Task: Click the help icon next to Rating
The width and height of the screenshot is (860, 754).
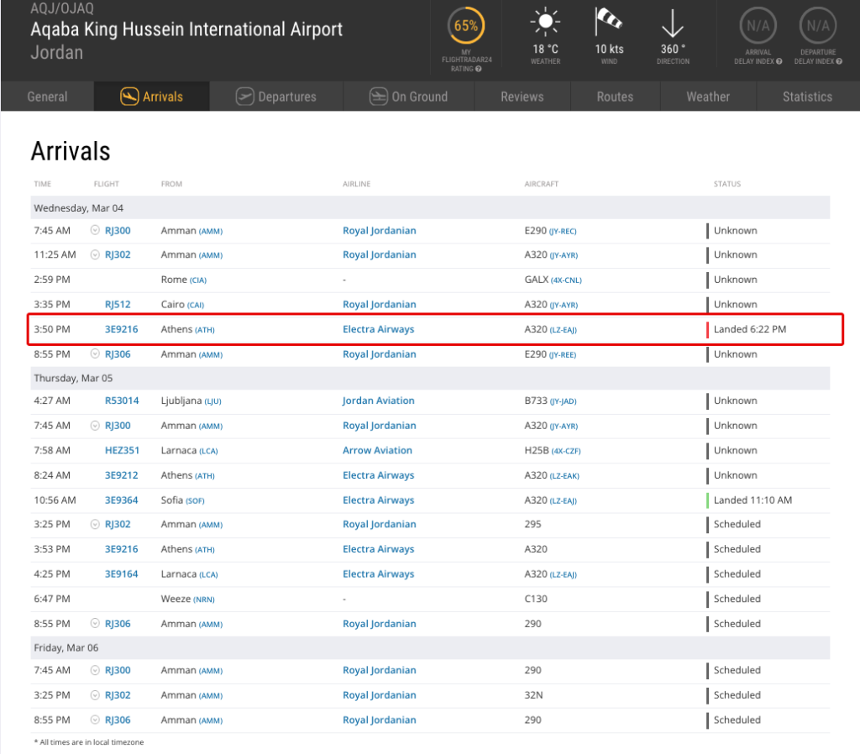Action: point(478,69)
